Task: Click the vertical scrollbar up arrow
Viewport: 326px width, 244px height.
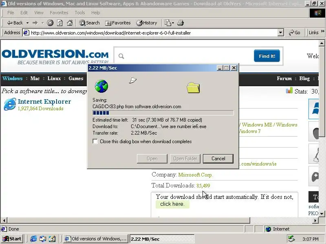Action: 322,43
